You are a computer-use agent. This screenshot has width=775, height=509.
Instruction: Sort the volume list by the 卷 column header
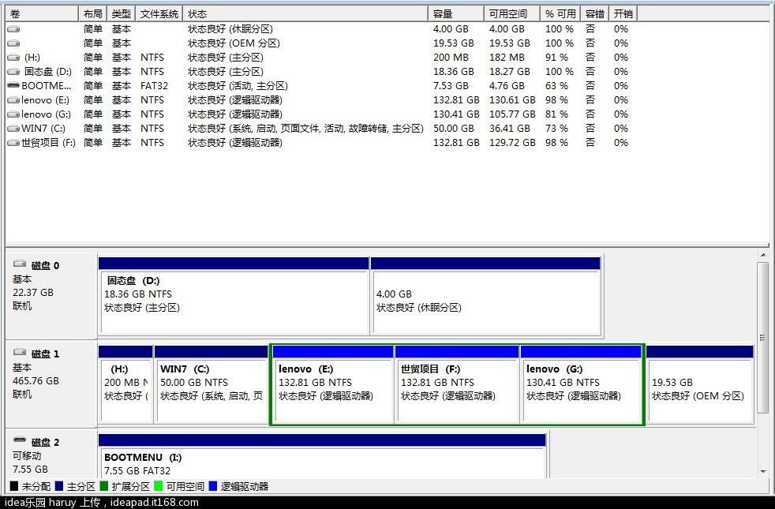(42, 14)
